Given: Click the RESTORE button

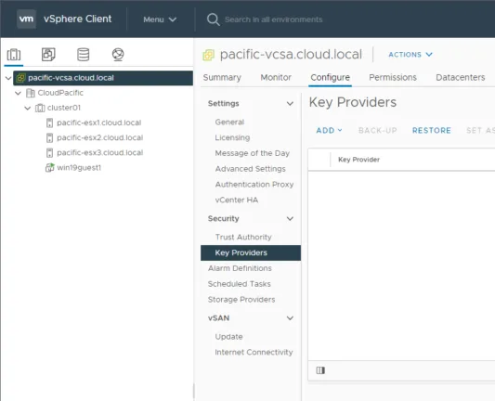Looking at the screenshot, I should [432, 130].
